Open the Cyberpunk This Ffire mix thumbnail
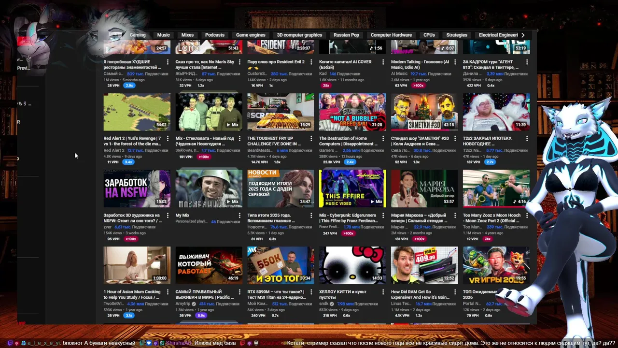The image size is (618, 348). 352,188
